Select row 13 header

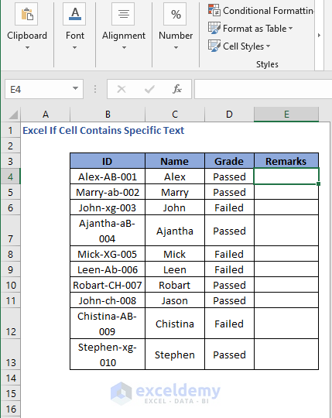[10, 355]
